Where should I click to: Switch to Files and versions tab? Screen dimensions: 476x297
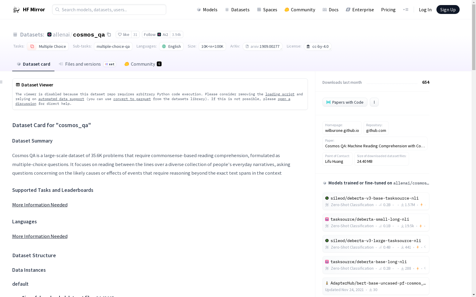point(87,64)
